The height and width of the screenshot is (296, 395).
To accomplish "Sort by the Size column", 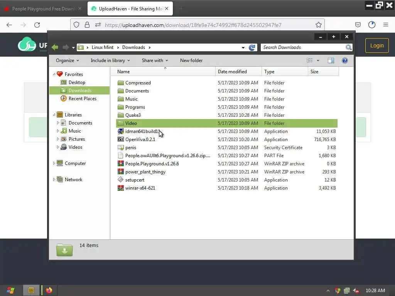I will click(x=324, y=71).
